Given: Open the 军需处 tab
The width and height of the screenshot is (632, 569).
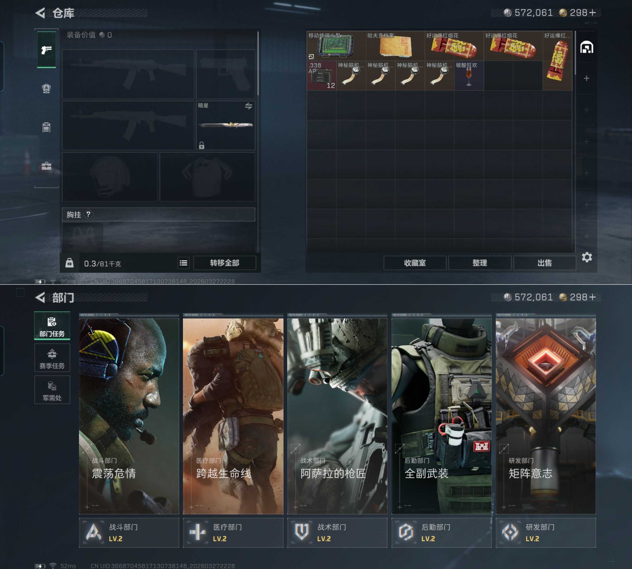Looking at the screenshot, I should pyautogui.click(x=52, y=390).
